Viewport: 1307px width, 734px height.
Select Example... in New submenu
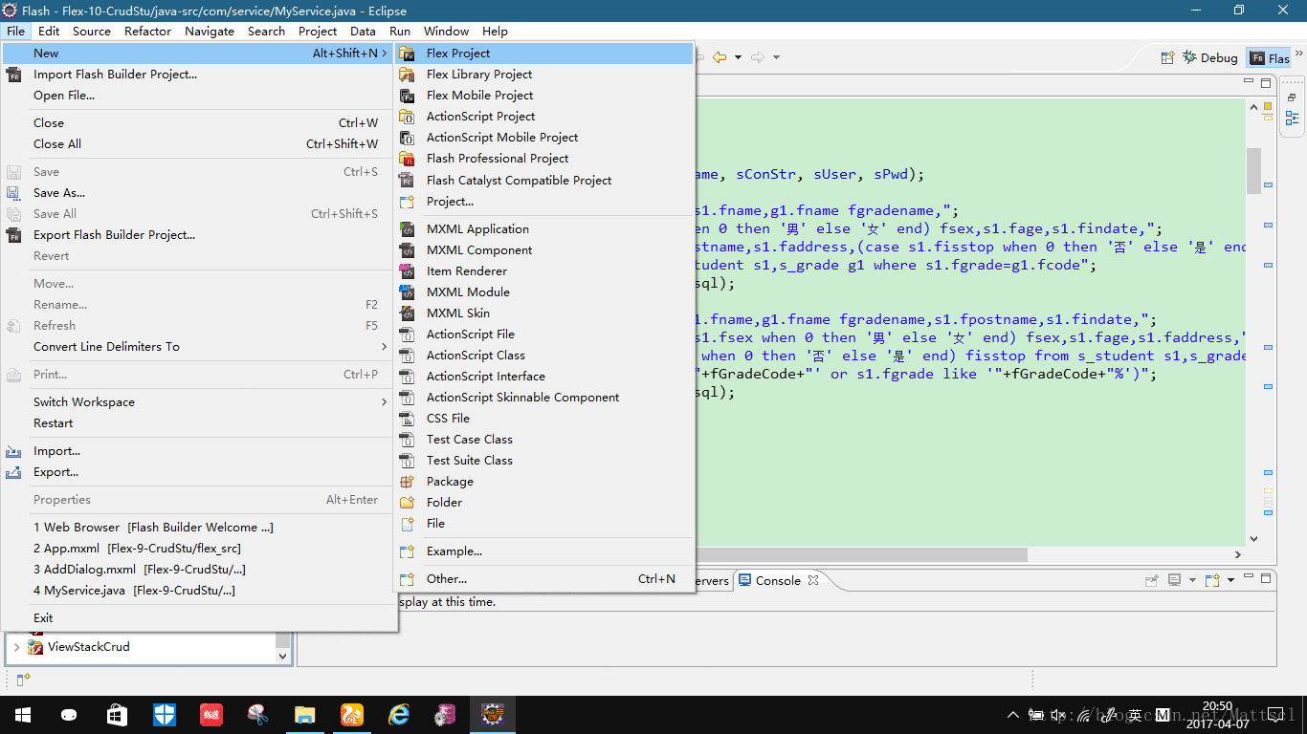(x=544, y=551)
